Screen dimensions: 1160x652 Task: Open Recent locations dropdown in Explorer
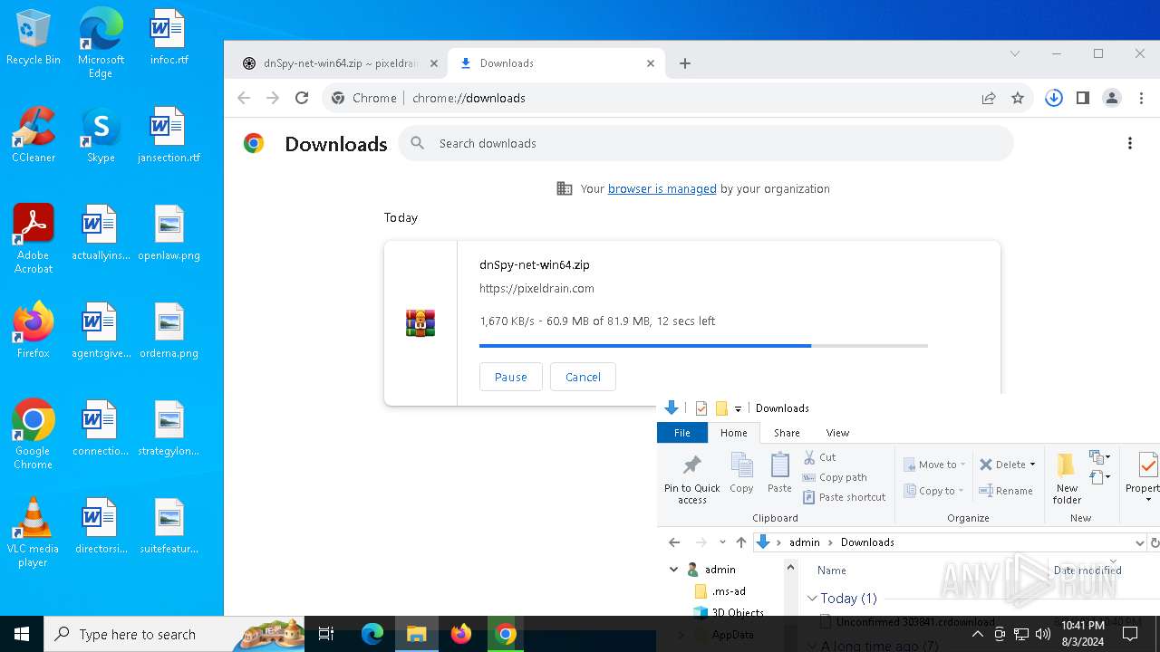click(722, 542)
